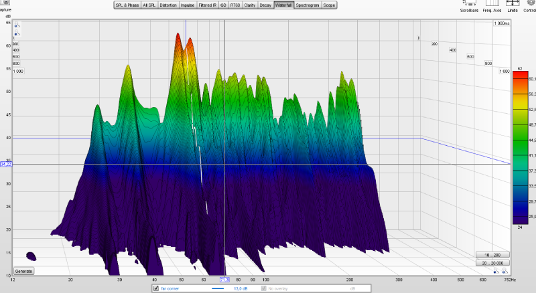Toggle the 'far corner' trace checkbox
536x293 pixels.
pyautogui.click(x=156, y=288)
